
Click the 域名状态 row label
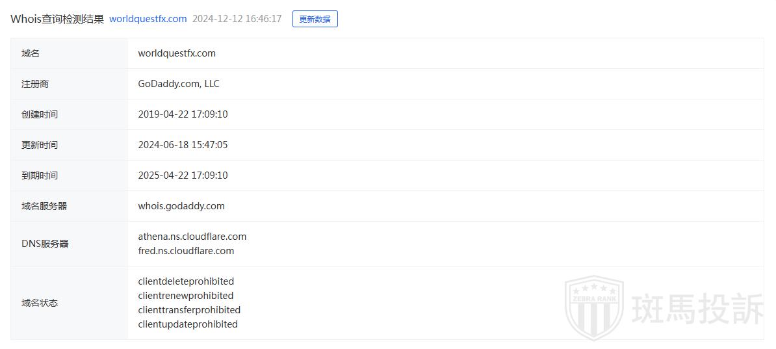[x=40, y=303]
